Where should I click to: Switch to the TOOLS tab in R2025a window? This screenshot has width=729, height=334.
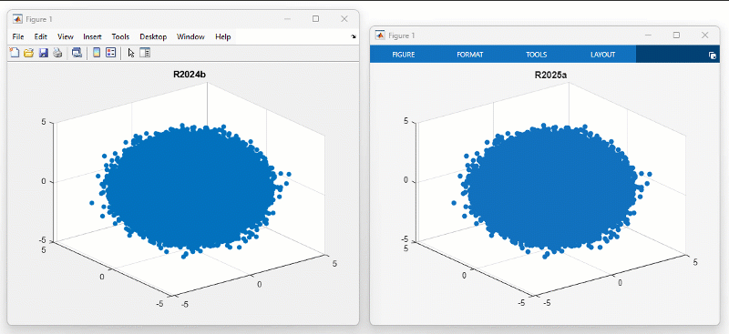(x=537, y=55)
